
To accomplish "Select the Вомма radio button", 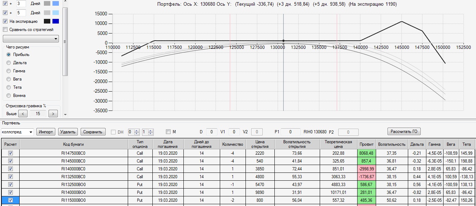I will 9,96.
